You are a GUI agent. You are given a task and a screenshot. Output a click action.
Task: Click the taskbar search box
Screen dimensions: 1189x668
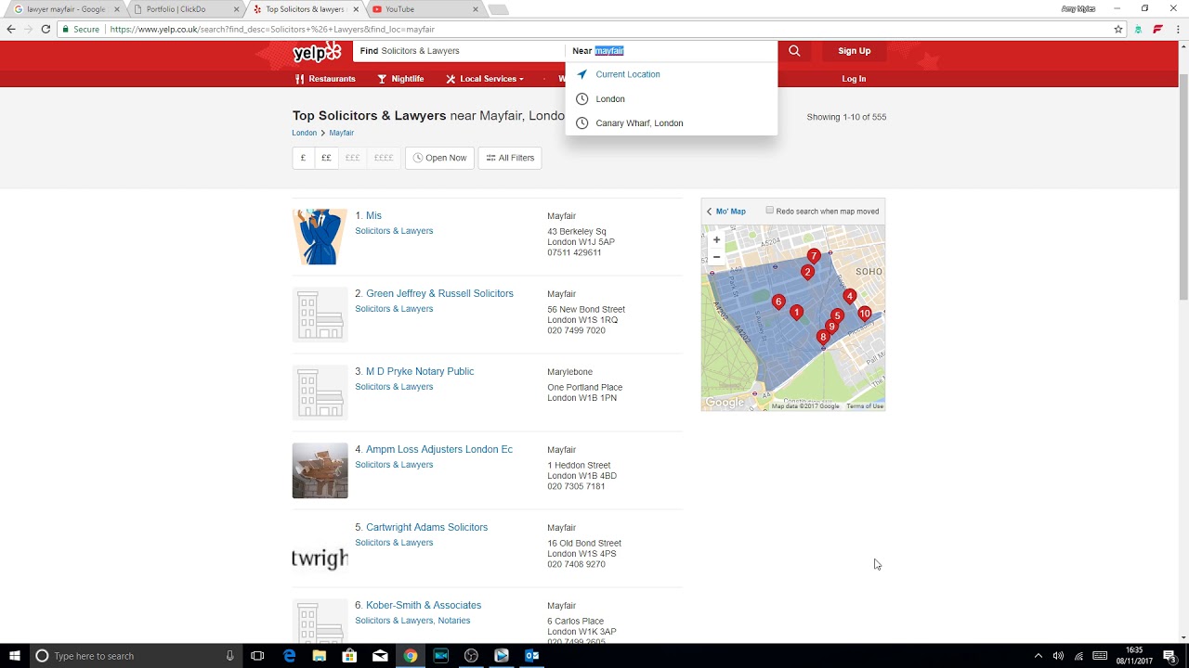(x=136, y=656)
